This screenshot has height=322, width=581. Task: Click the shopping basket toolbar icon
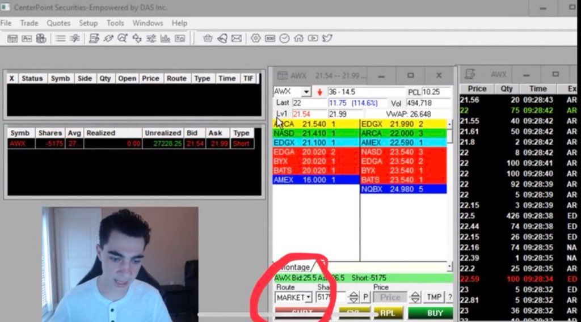tap(208, 39)
